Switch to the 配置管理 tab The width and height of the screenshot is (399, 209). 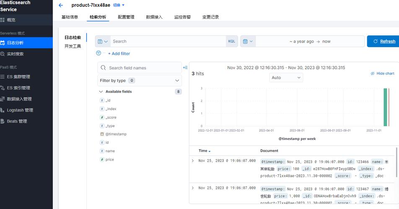pos(126,17)
